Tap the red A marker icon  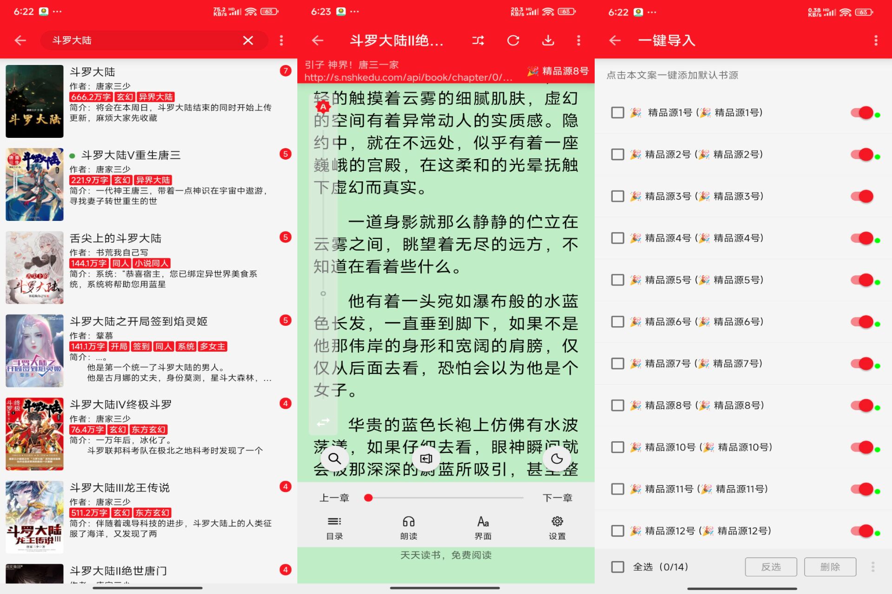click(x=323, y=107)
